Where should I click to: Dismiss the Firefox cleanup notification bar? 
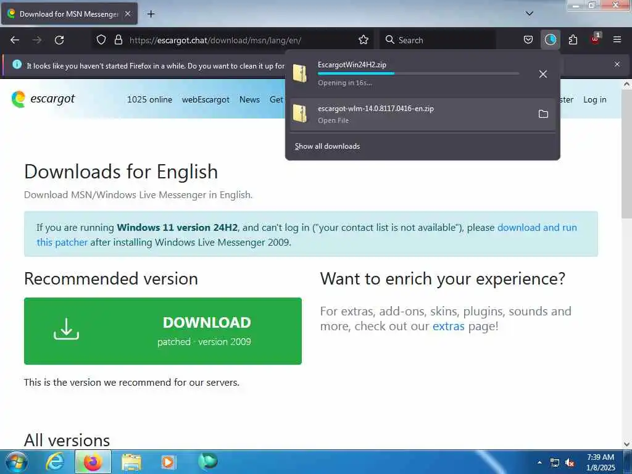[617, 64]
